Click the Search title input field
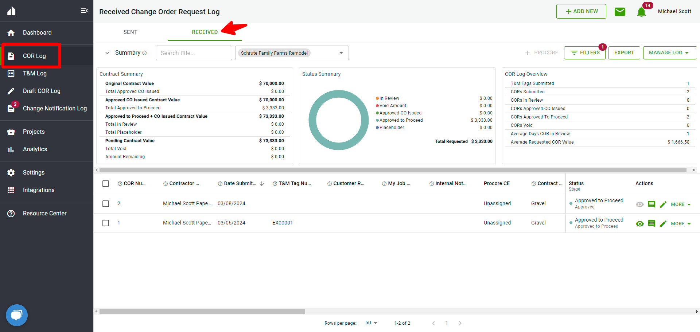The width and height of the screenshot is (700, 332). [194, 53]
